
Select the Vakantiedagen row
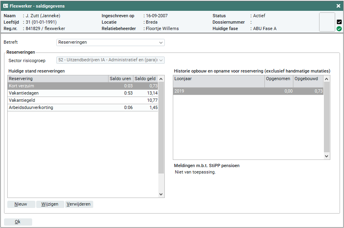coord(58,93)
